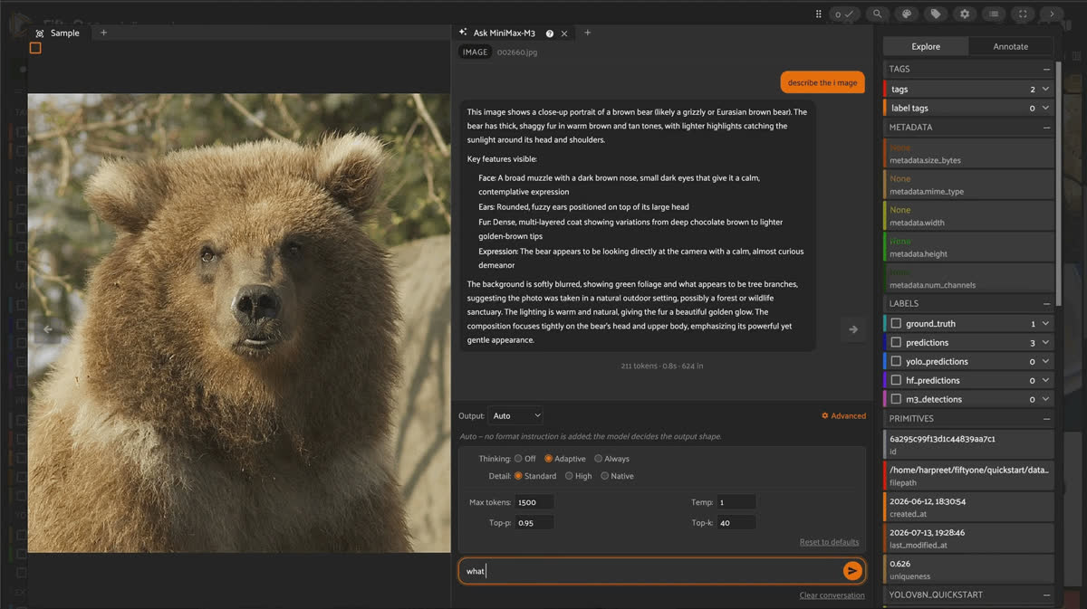Expand the m3_detections row chevron

[x=1045, y=399]
